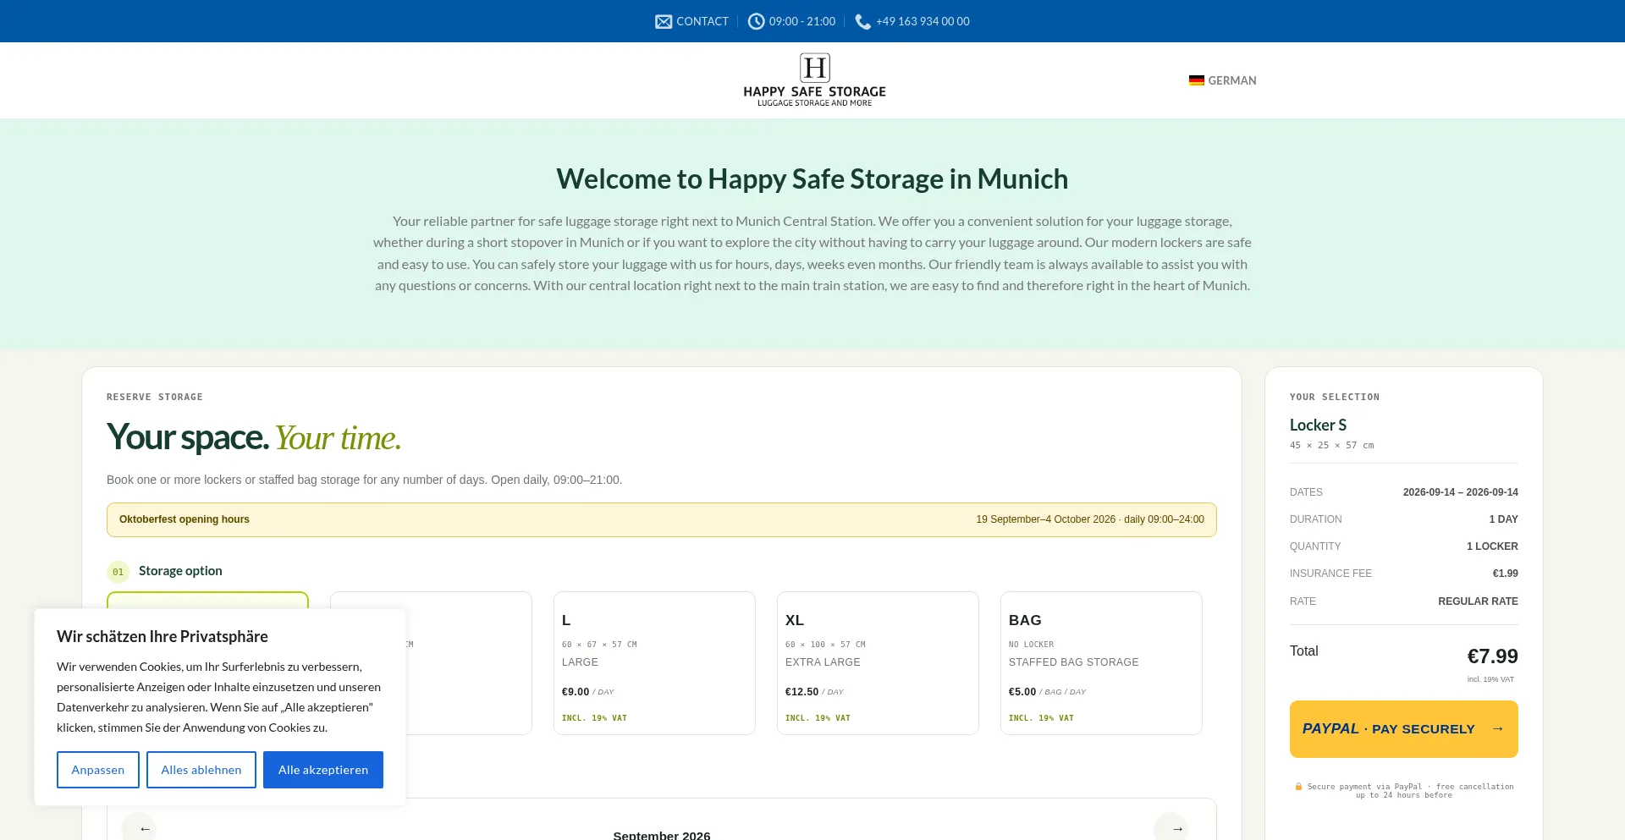Screen dimensions: 1625x840
Task: Click the Locker S selection title
Action: (1318, 425)
